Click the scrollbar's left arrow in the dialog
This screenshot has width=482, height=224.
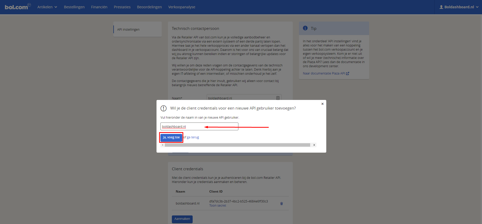point(162,145)
